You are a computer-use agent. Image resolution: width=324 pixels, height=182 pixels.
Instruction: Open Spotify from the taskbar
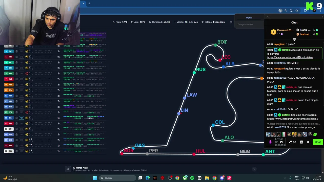coord(192,178)
